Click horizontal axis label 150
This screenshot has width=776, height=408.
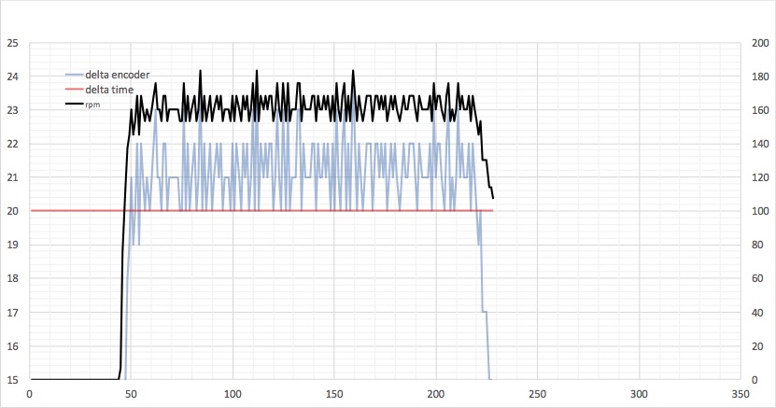pos(334,394)
